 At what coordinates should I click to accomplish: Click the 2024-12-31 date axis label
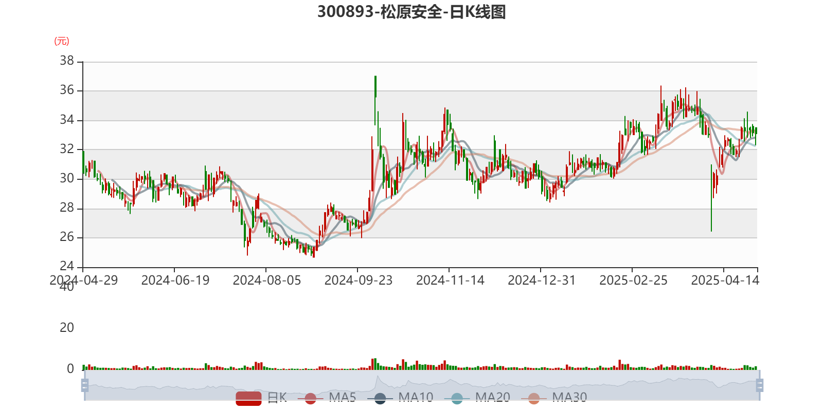pos(542,281)
